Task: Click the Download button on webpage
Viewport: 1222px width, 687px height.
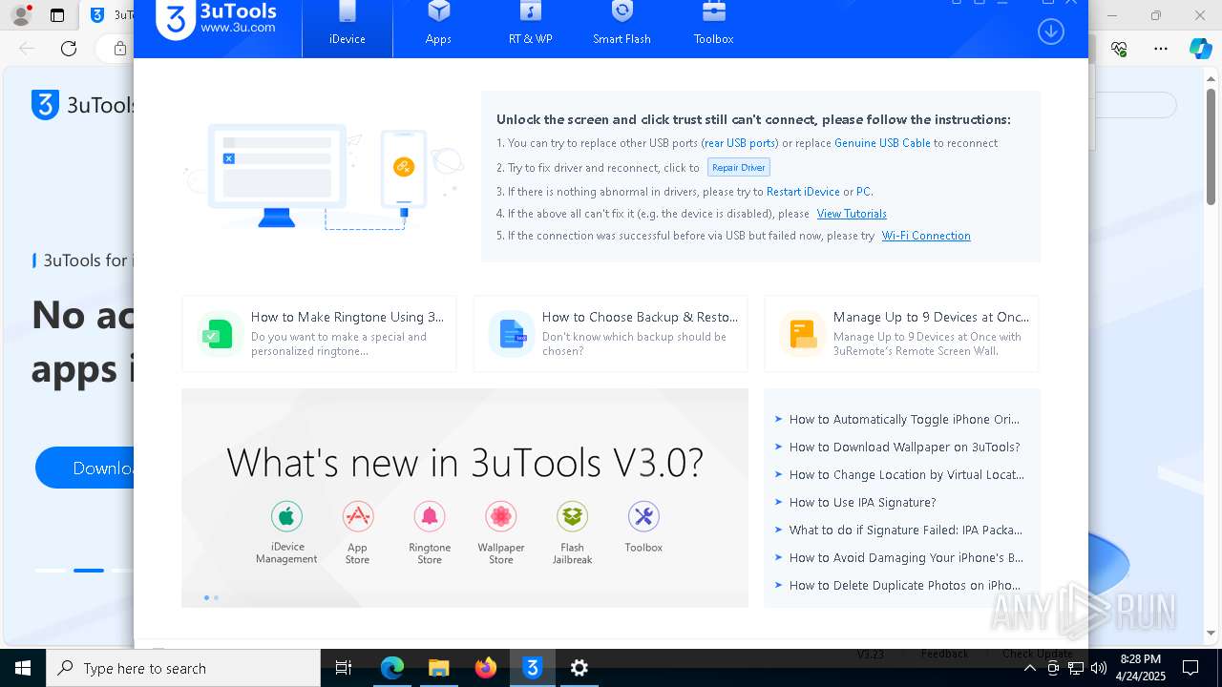Action: tap(85, 468)
